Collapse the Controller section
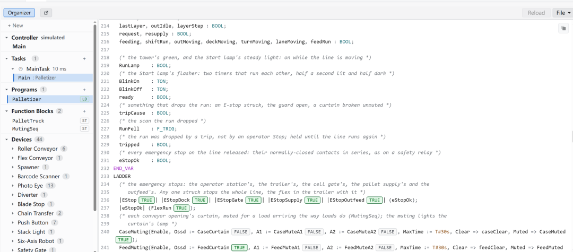Image resolution: width=573 pixels, height=252 pixels. click(6, 38)
